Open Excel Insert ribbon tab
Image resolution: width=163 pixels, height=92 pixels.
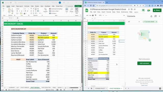click(x=13, y=6)
